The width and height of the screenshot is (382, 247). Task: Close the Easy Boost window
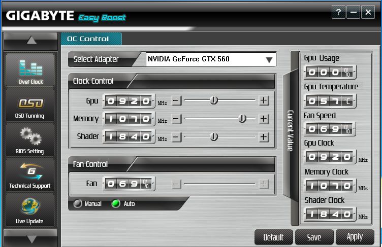point(368,12)
